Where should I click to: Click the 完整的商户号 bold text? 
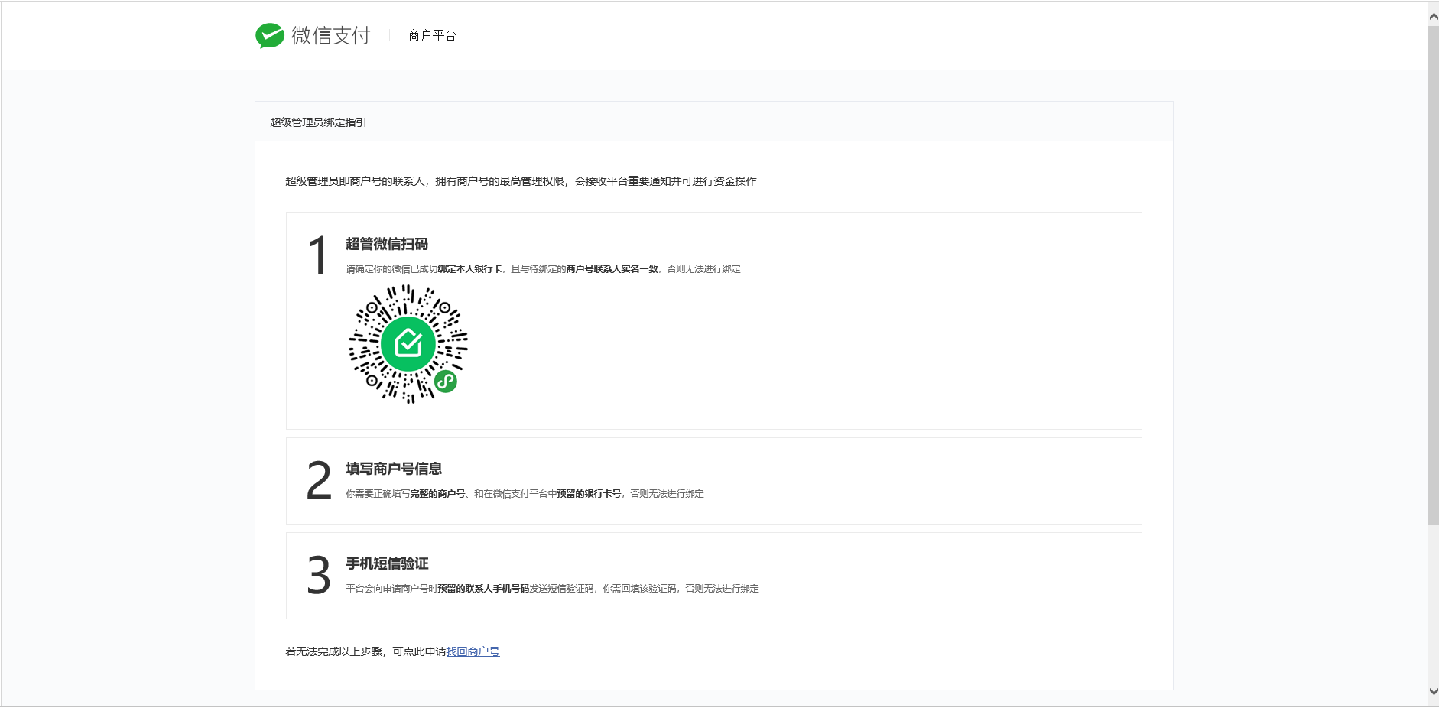click(x=437, y=494)
